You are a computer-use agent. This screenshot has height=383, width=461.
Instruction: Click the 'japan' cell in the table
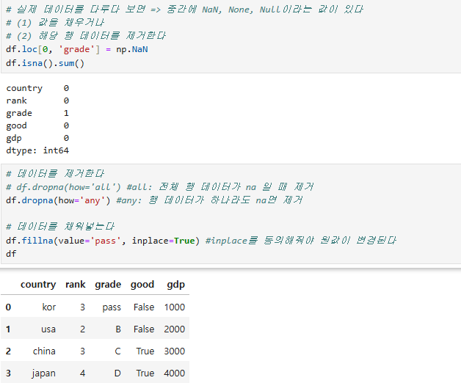(x=43, y=373)
